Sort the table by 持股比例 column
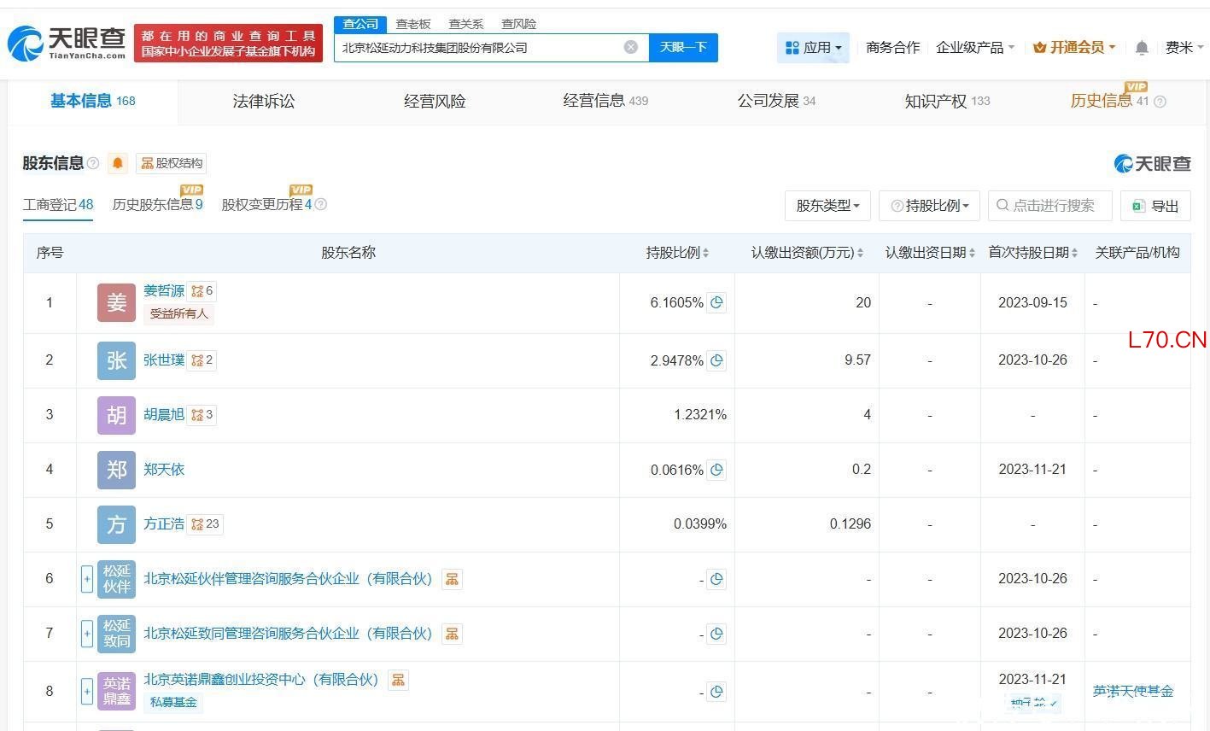This screenshot has height=731, width=1210. (677, 253)
